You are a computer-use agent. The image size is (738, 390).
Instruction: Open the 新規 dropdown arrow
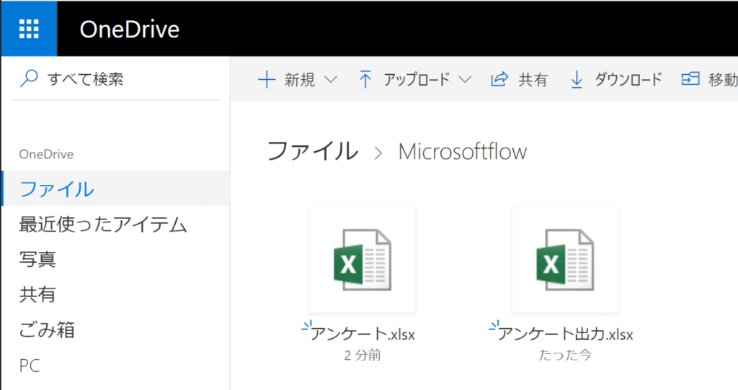(331, 79)
